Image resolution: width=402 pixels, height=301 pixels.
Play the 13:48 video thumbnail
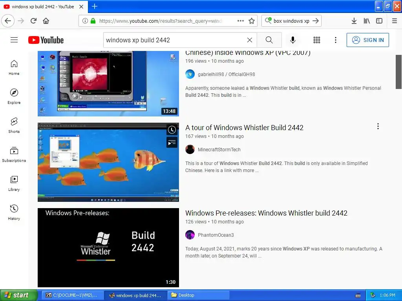(x=108, y=83)
